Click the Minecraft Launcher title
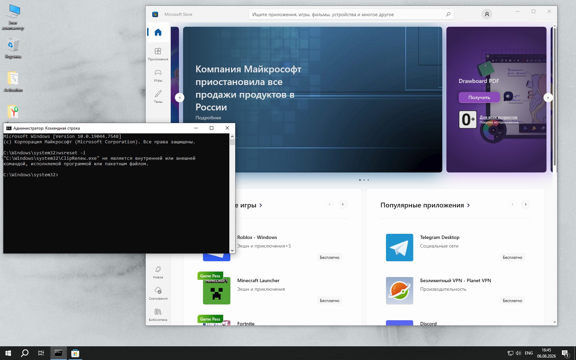Image resolution: width=576 pixels, height=360 pixels. [259, 280]
